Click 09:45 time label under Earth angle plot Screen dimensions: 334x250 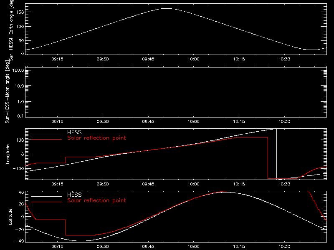(148, 59)
